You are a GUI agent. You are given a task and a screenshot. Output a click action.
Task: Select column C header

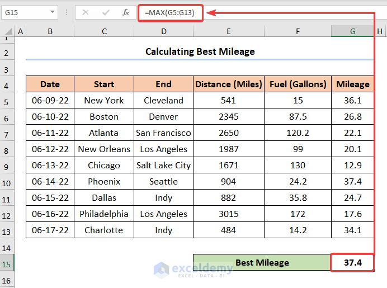pyautogui.click(x=104, y=31)
